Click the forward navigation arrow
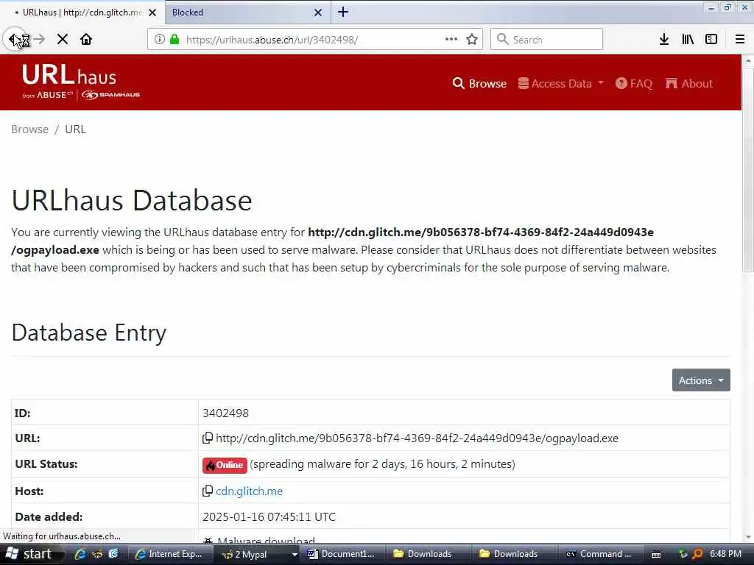This screenshot has height=565, width=754. [x=40, y=40]
